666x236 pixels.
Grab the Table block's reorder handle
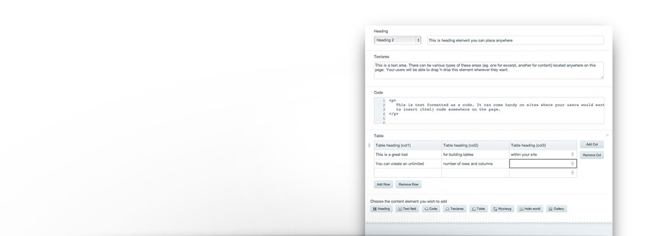369,146
